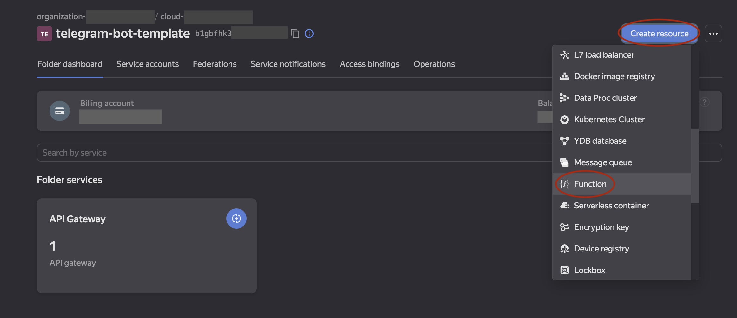Open the API Gateway service card
Viewport: 737px width, 318px height.
(147, 246)
